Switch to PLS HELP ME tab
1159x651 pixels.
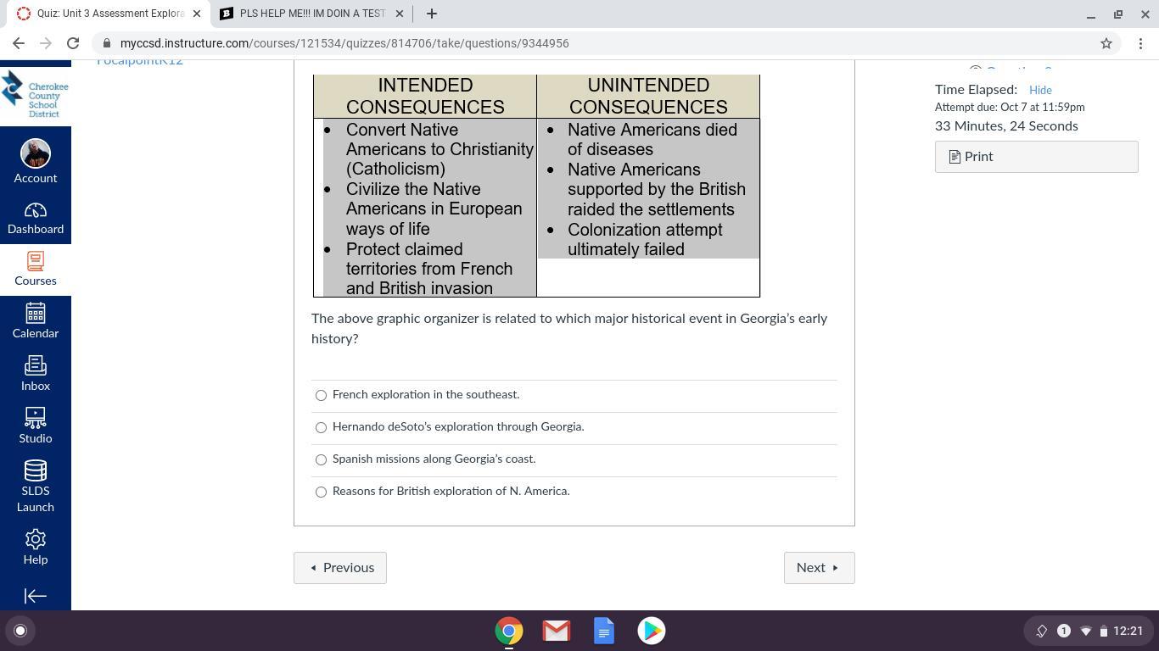pyautogui.click(x=311, y=14)
